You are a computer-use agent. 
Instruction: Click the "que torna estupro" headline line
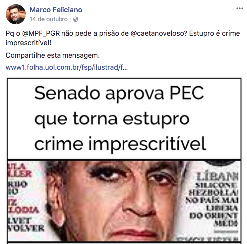click(x=112, y=119)
